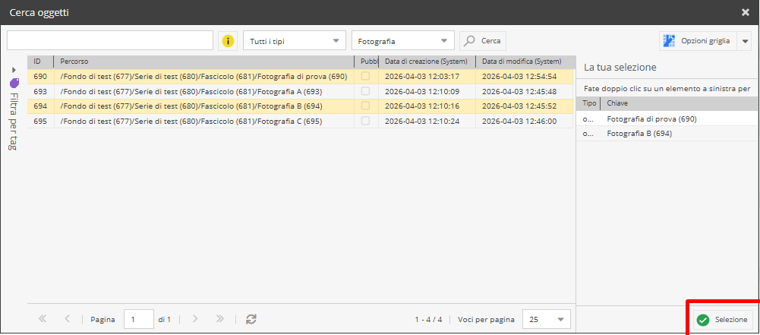
Task: Expand the Voci per pagina 25 dropdown
Action: [547, 320]
